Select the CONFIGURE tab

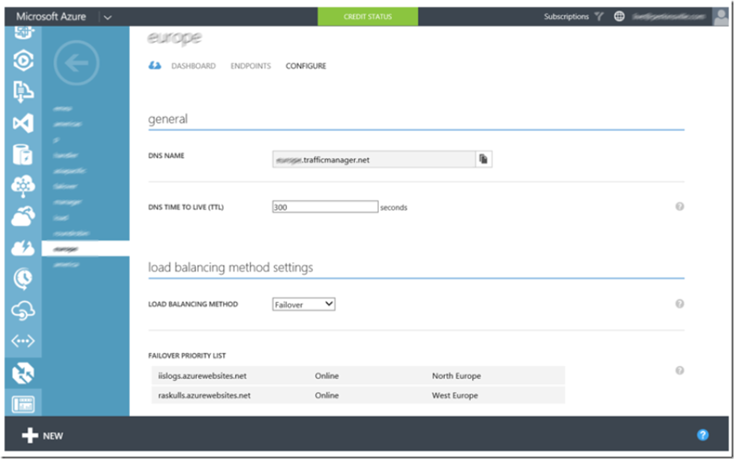click(x=306, y=66)
